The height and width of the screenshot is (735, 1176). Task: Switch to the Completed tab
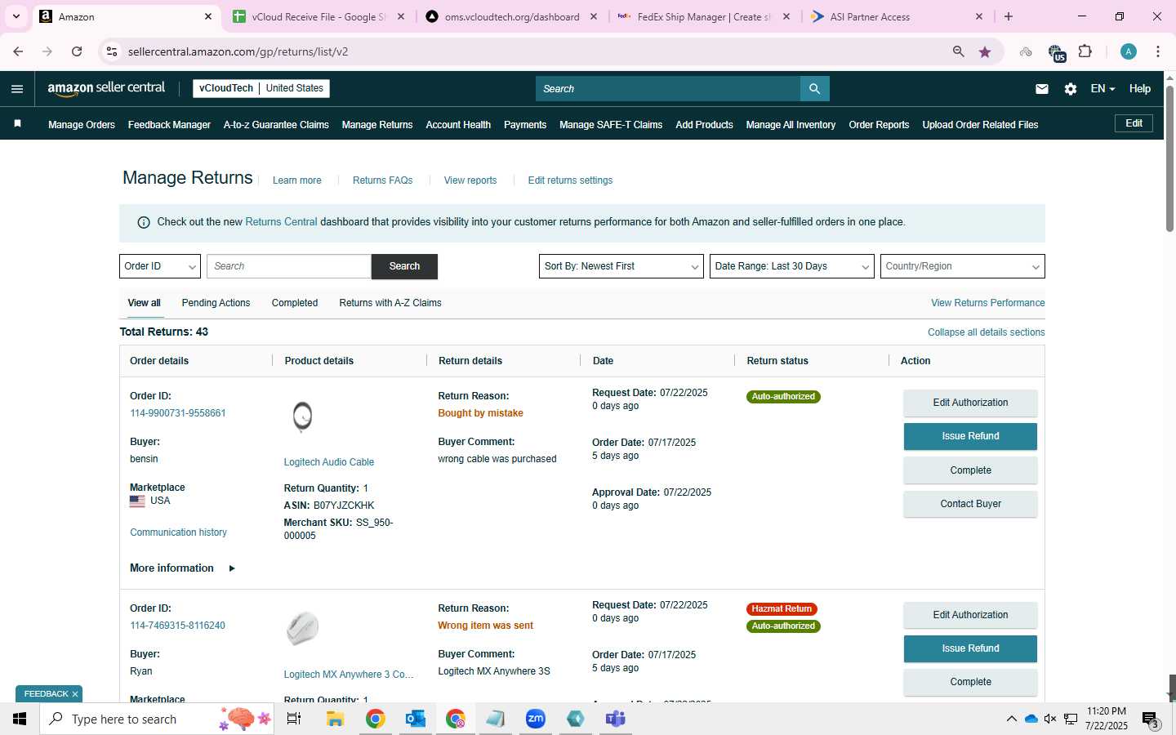point(294,303)
